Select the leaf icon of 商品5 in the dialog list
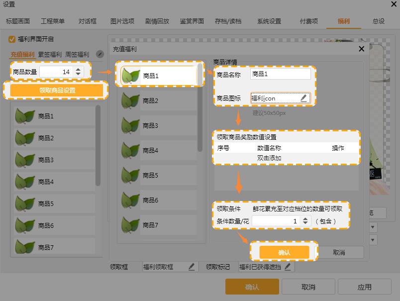The image size is (400, 301). 131,175
